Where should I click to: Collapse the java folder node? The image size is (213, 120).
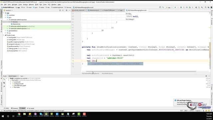coord(5,17)
